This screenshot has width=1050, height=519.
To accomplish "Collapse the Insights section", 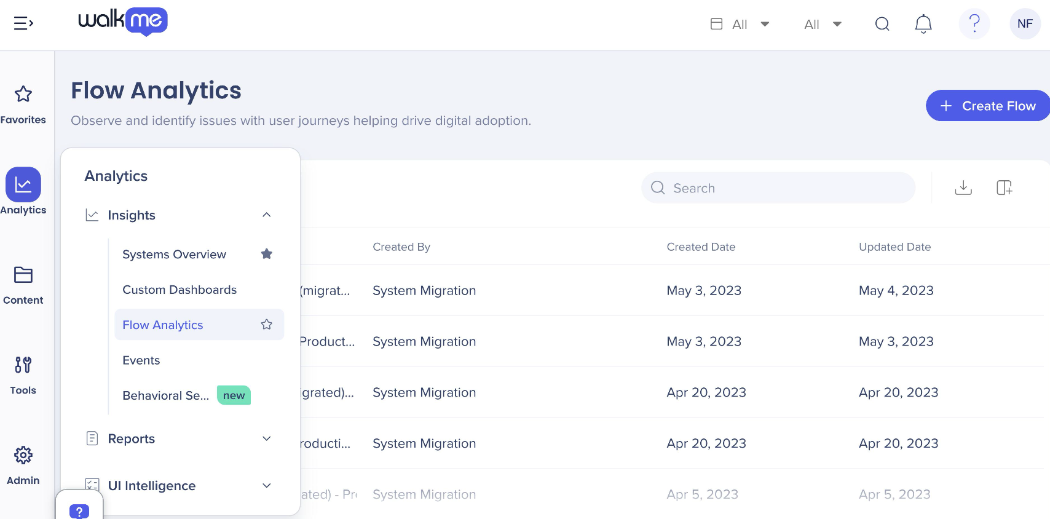I will 266,215.
